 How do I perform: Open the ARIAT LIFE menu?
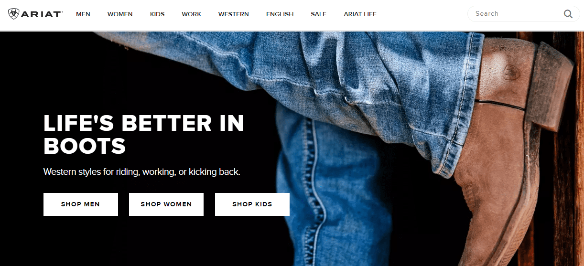coord(360,14)
